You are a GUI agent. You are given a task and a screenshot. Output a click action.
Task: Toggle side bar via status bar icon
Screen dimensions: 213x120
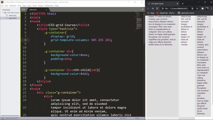coord(3,118)
